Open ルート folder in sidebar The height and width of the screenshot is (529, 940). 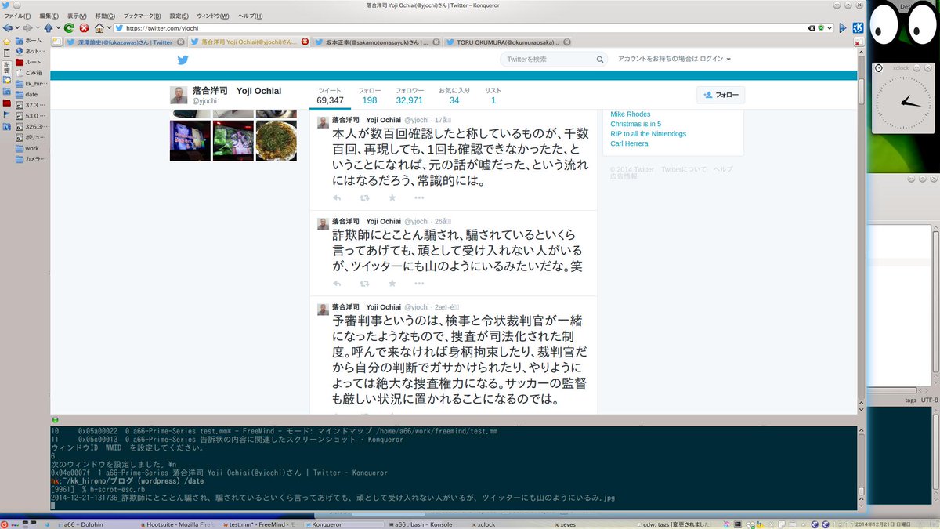tap(29, 62)
